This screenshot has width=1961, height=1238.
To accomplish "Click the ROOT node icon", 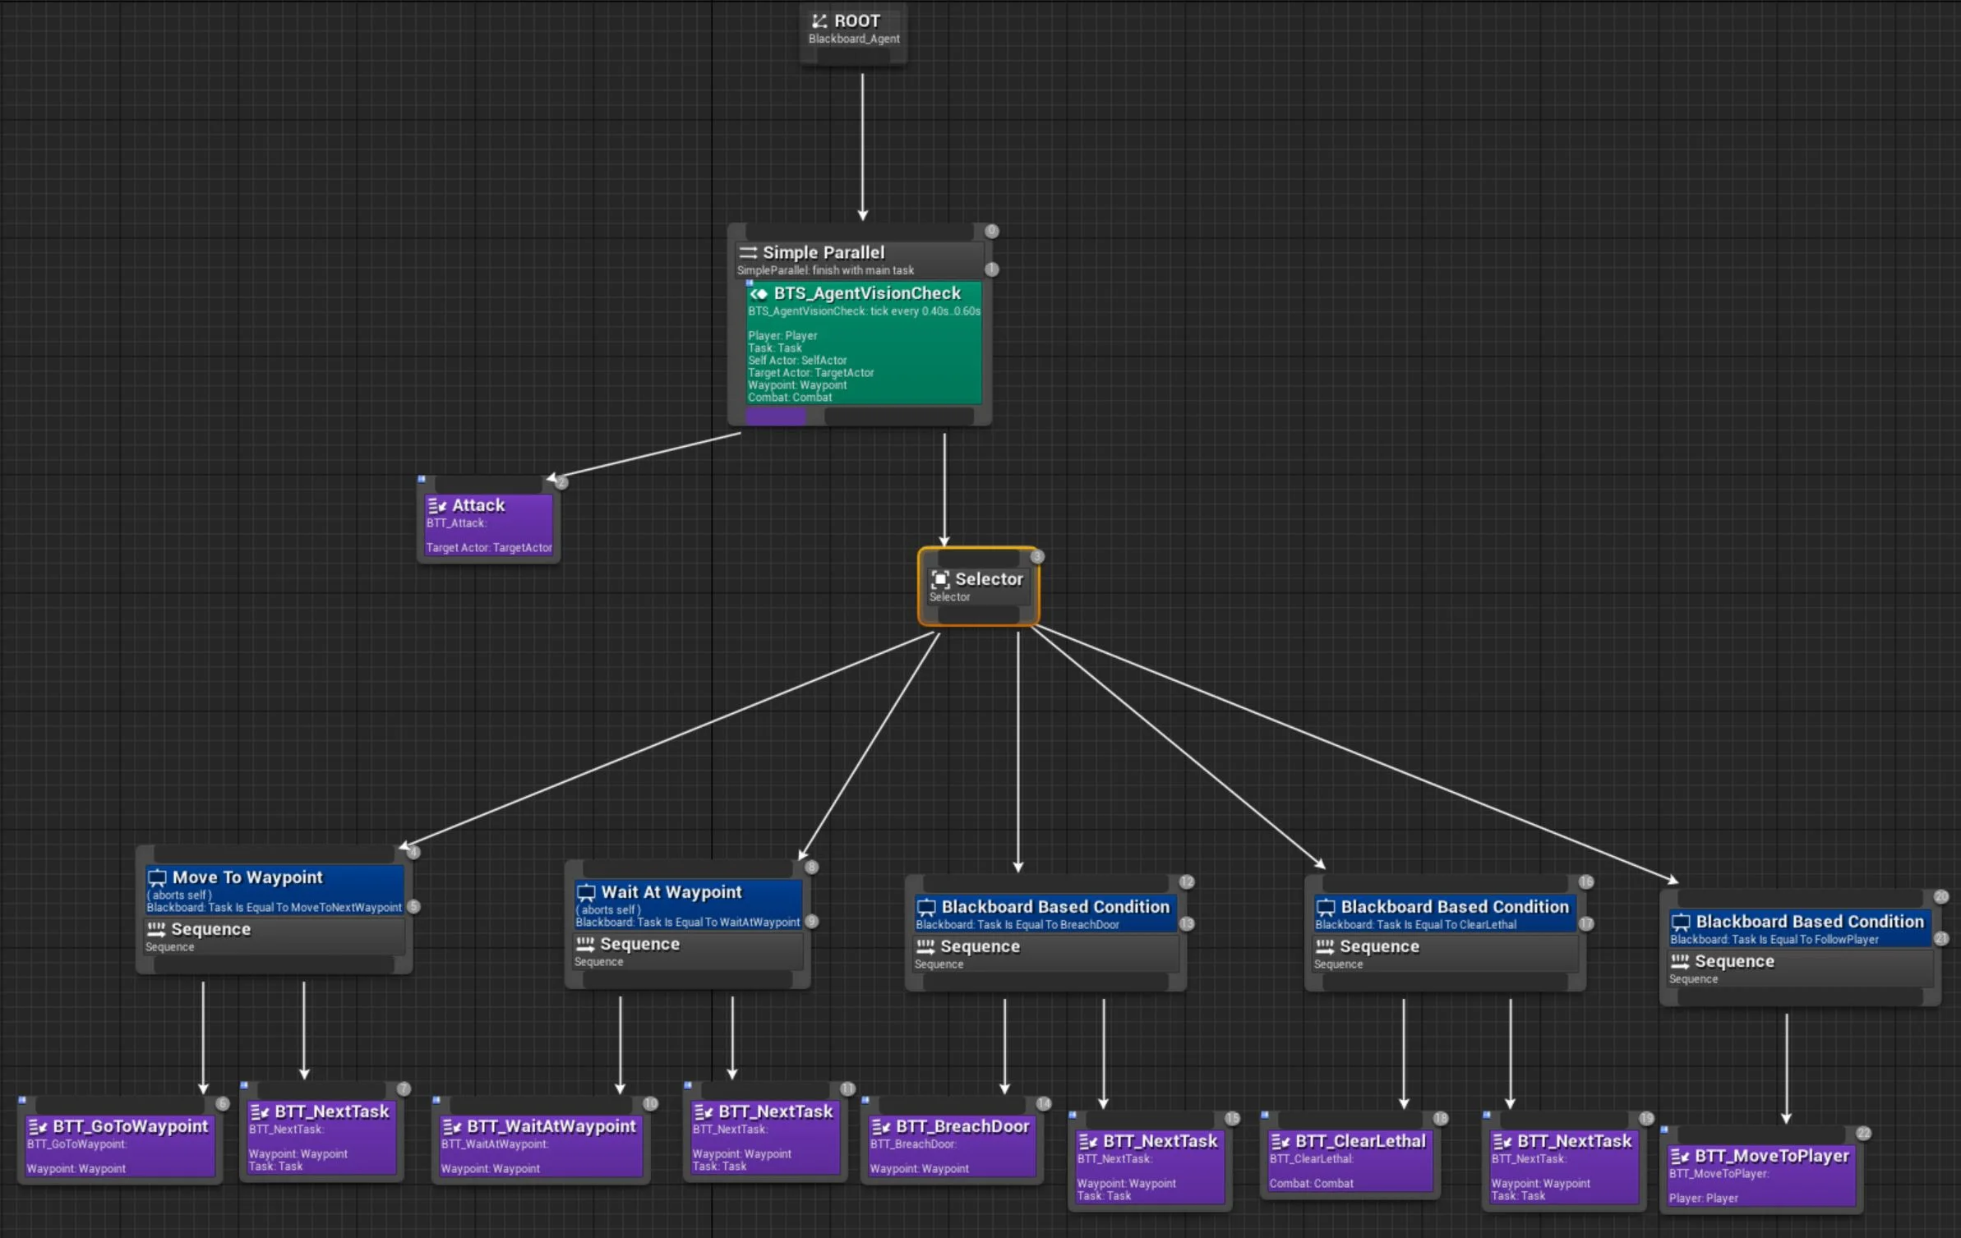I will [819, 21].
